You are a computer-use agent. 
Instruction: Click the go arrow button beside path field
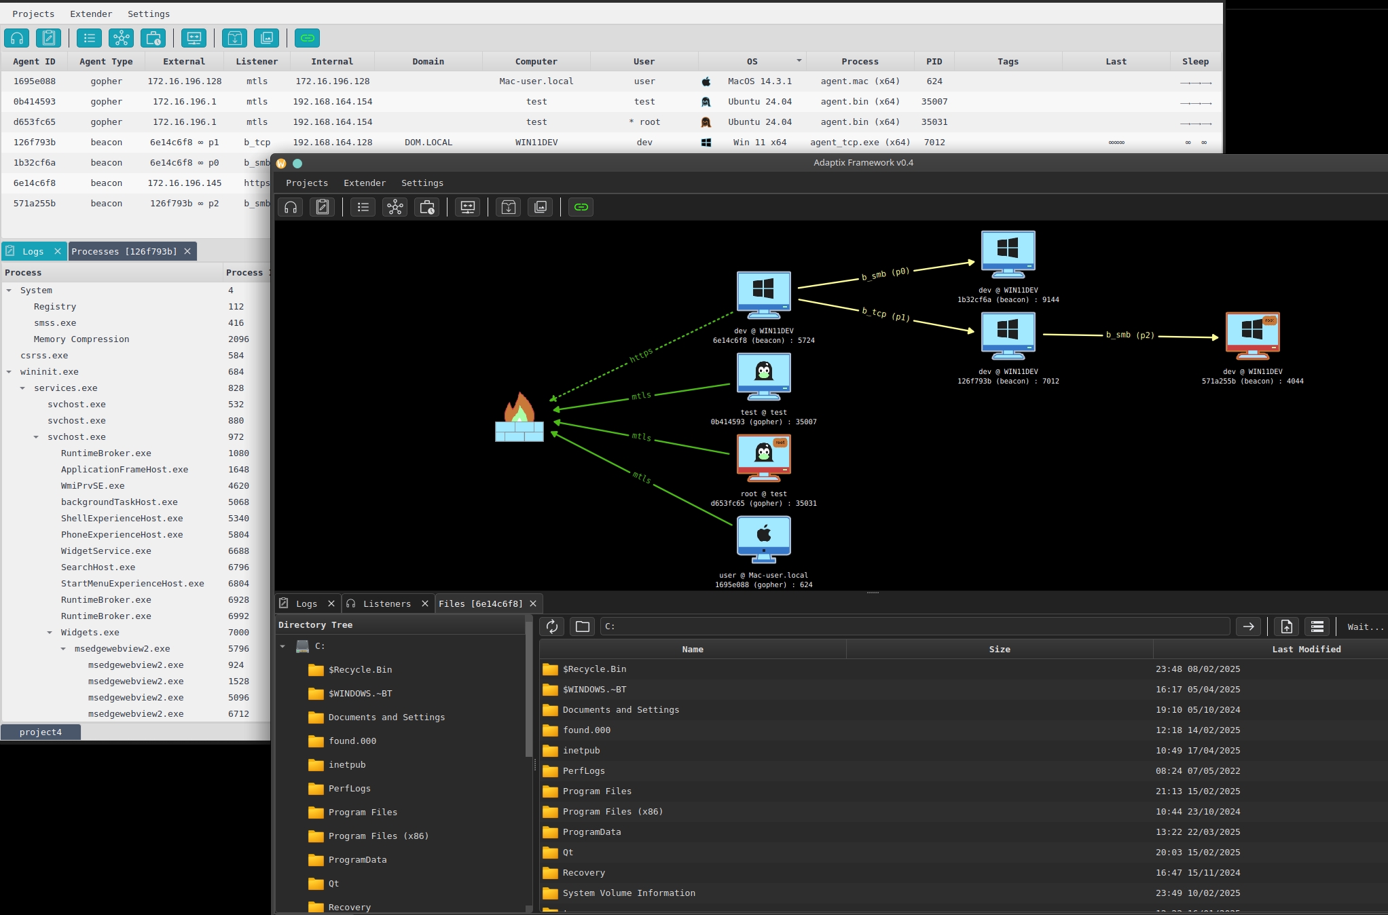click(x=1248, y=627)
